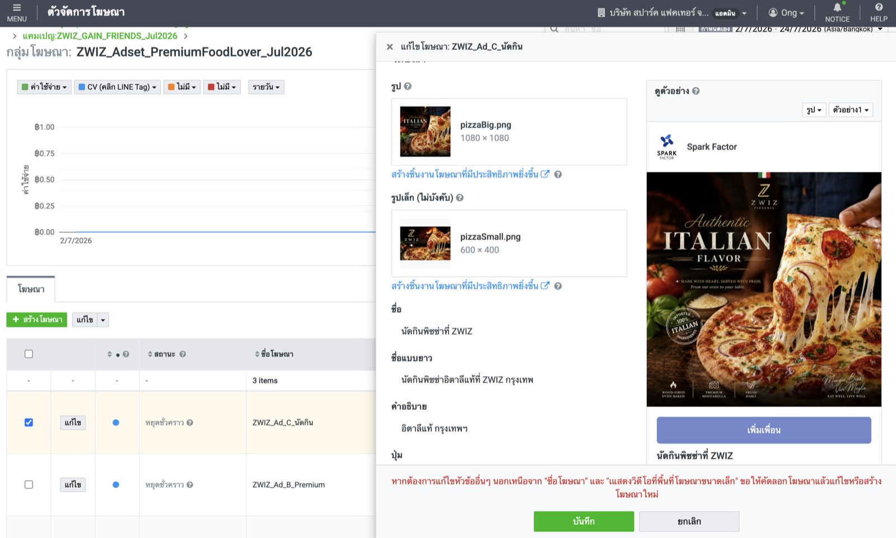Click external link icon of first สร้างชิ้นงานโฆษณา link
896x538 pixels.
pyautogui.click(x=545, y=174)
